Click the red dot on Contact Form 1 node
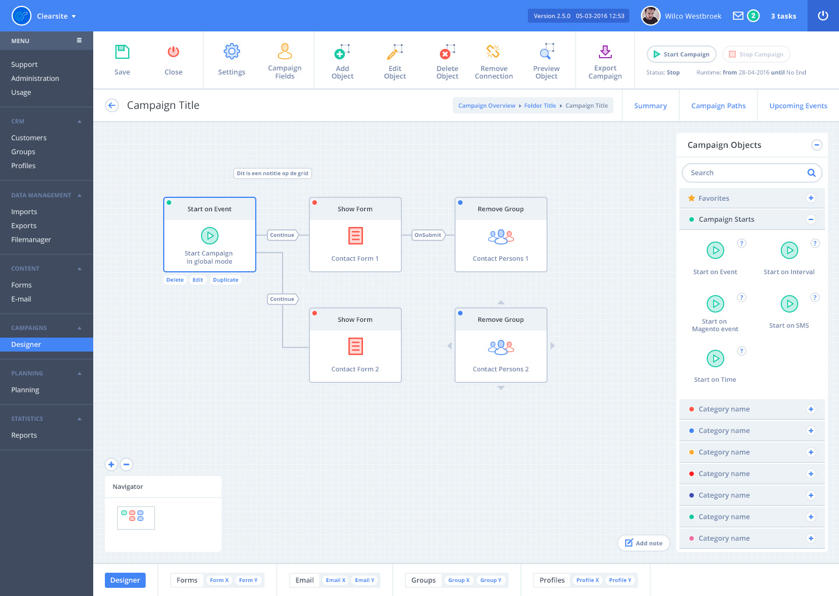The width and height of the screenshot is (839, 596). (x=315, y=203)
